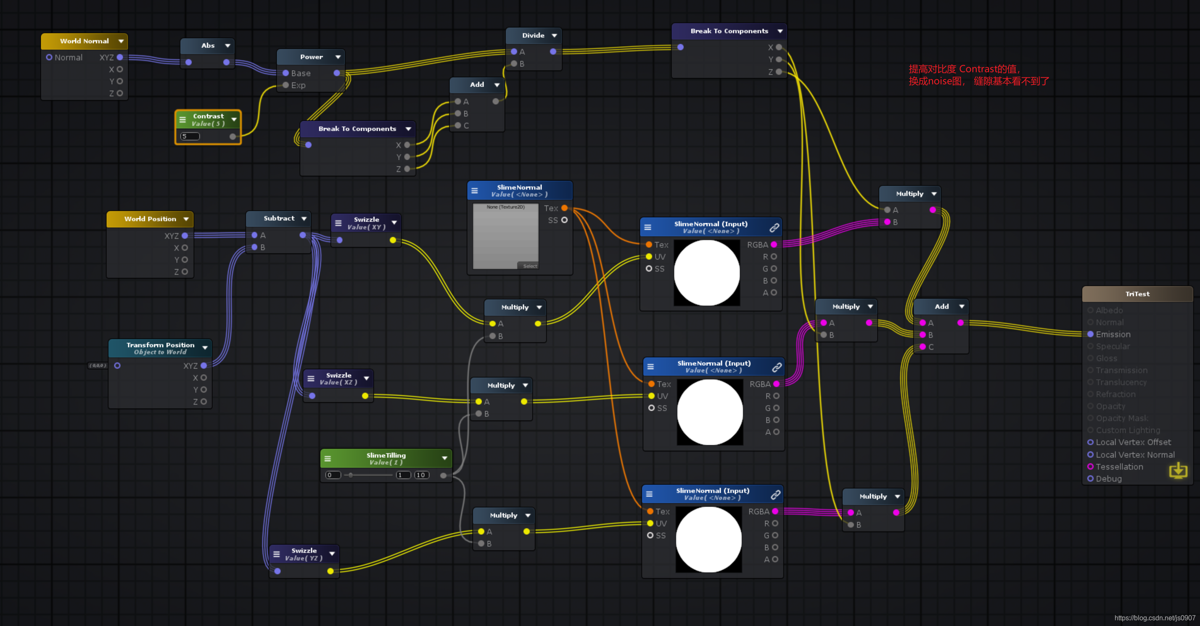Open the Swizzle XZ node hamburger menu
Screen dimensions: 1200x626
[311, 379]
